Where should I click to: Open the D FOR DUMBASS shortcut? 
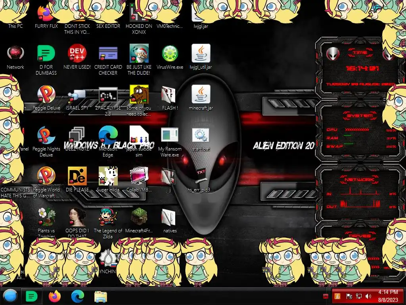46,60
